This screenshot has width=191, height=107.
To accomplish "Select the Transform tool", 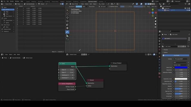I will click(x=67, y=28).
